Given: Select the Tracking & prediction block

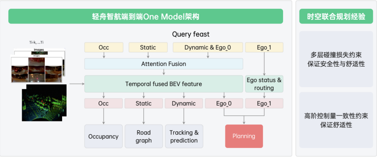Looking at the screenshot, I should pyautogui.click(x=184, y=136).
